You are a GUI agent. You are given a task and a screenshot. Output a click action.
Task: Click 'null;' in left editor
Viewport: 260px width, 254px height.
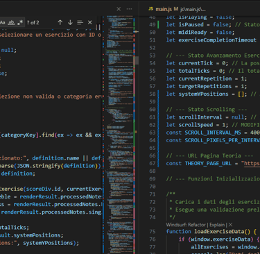click(9, 50)
